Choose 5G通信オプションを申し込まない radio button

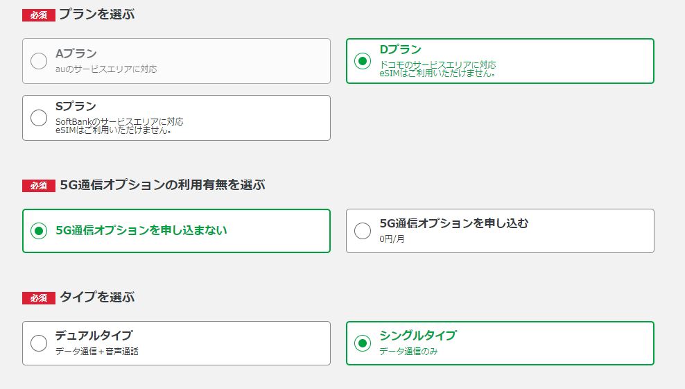tap(39, 231)
